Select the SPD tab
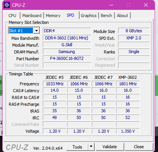158x152 pixels. (70, 15)
